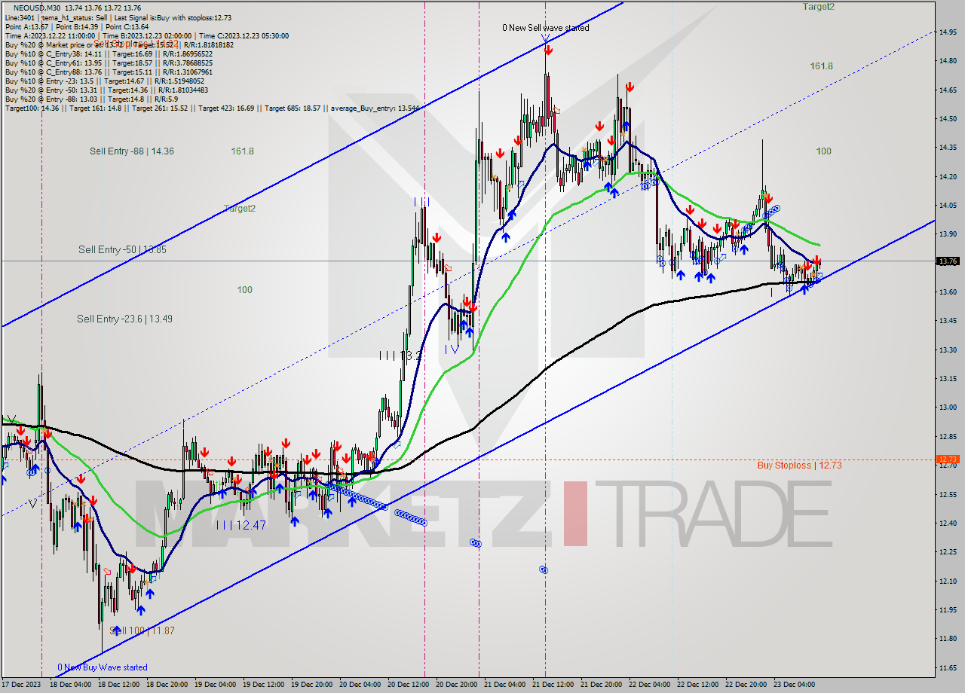965x693 pixels.
Task: Click the '0 New Buy Wave started' label
Action: [103, 667]
